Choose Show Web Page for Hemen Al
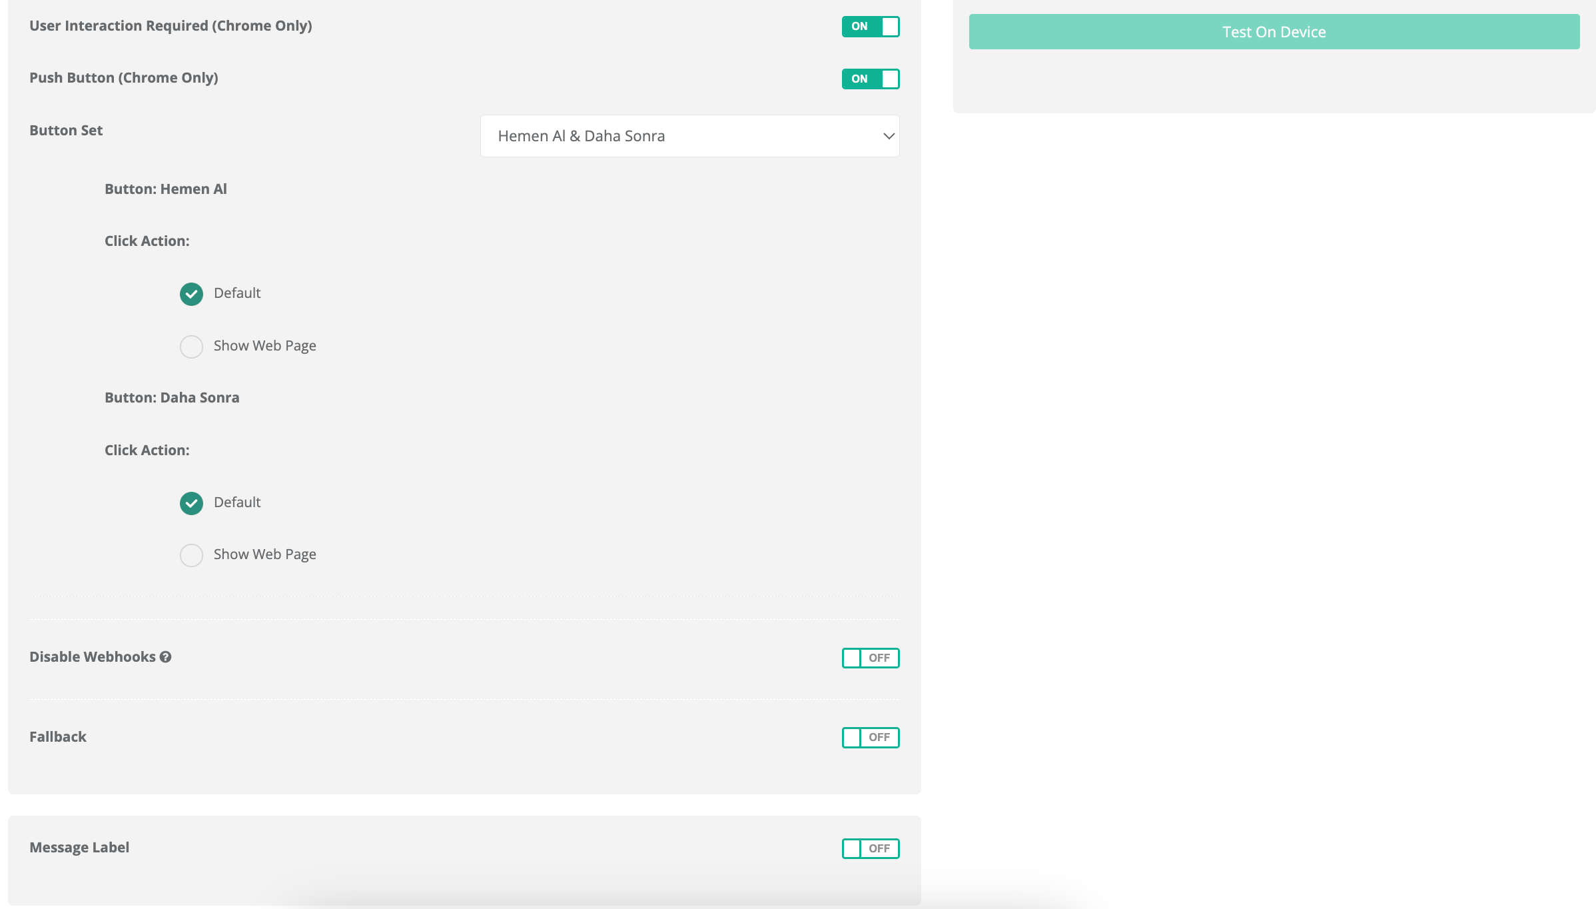 tap(191, 347)
